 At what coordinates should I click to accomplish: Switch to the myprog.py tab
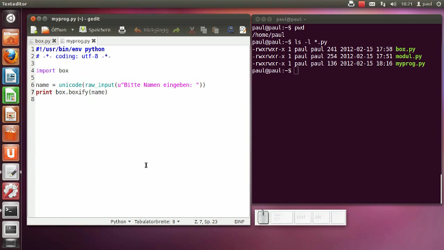click(x=78, y=41)
